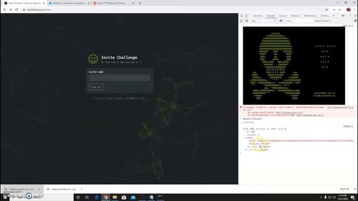The width and height of the screenshot is (358, 201).
Task: Open File Explorer from the taskbar
Action: [115, 197]
